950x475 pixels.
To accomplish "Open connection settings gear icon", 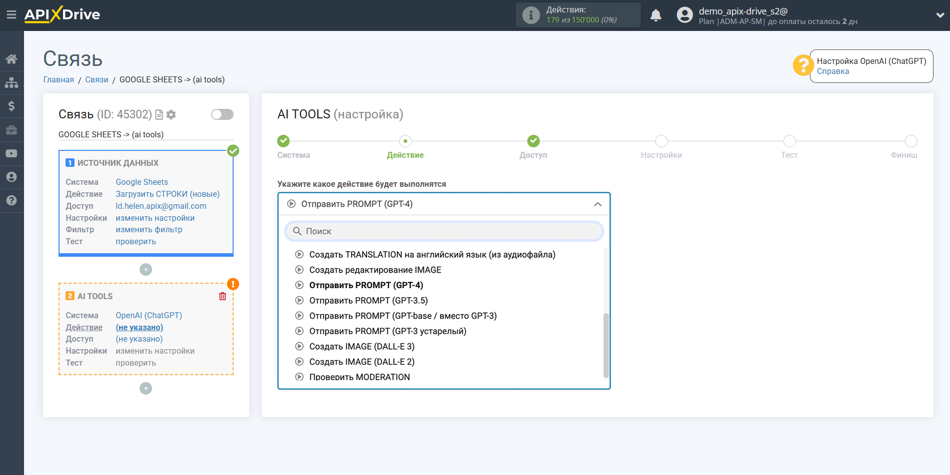I will (171, 115).
